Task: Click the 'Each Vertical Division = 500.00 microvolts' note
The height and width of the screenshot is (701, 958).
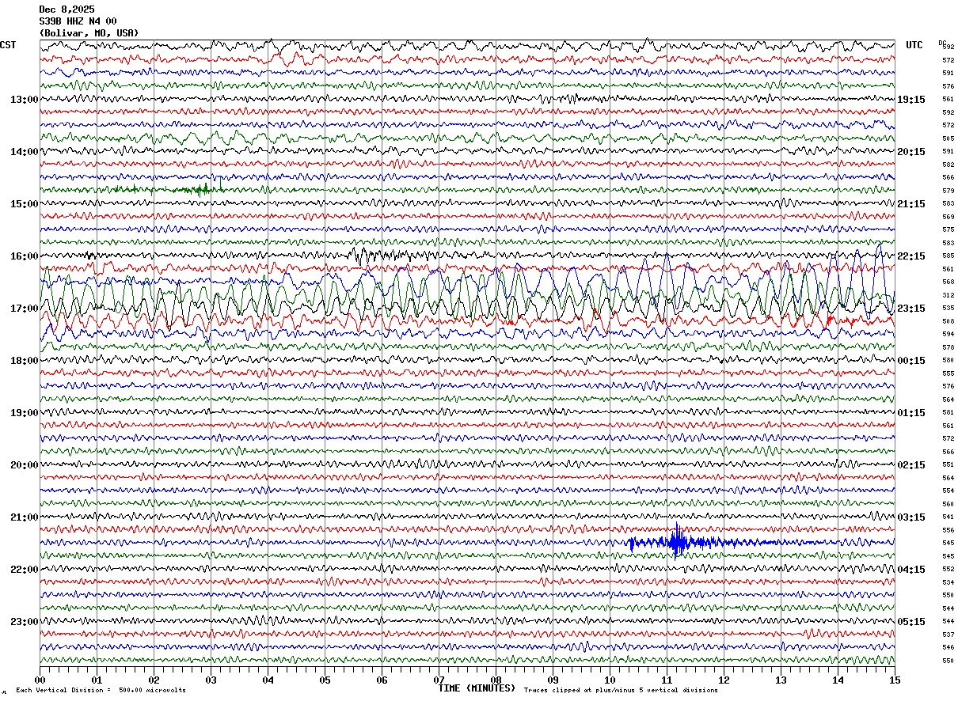Action: pos(101,691)
